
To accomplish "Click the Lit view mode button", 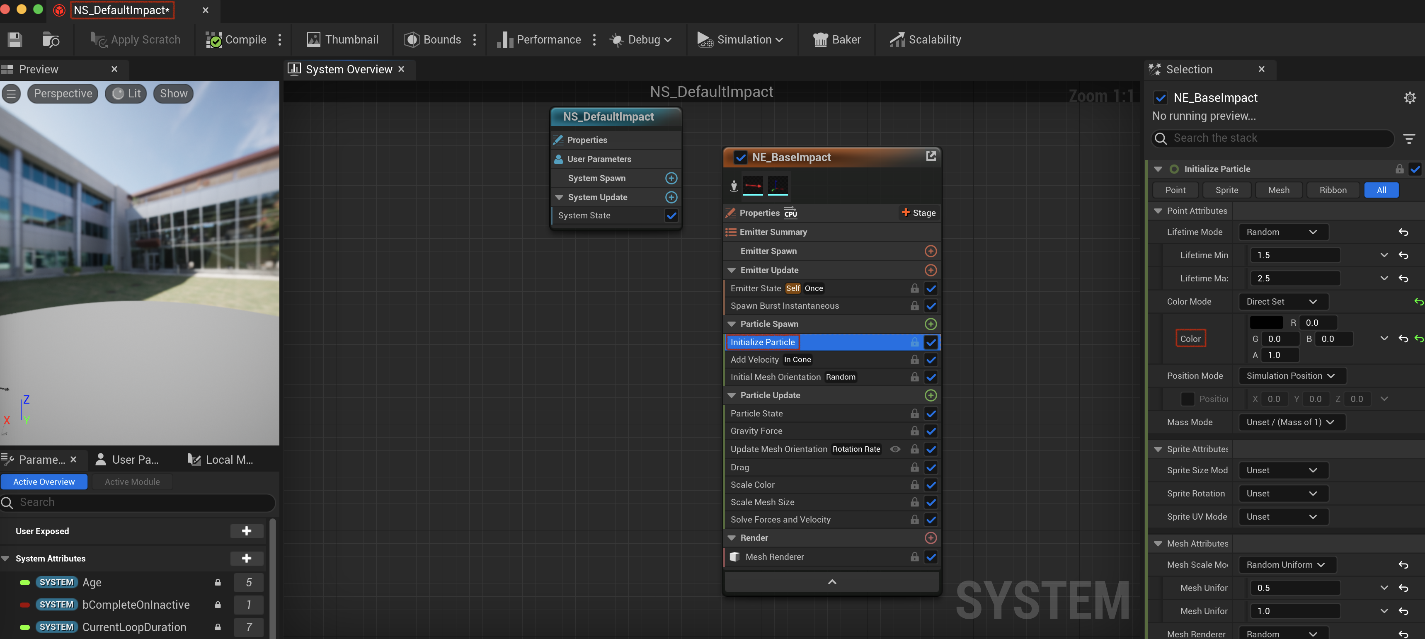I will click(127, 94).
